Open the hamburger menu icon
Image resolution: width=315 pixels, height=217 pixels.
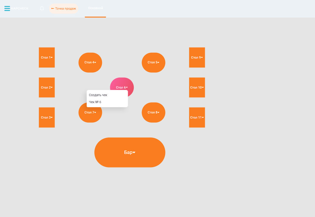tap(7, 8)
